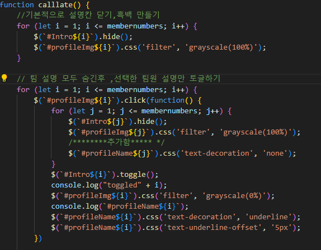Click the Korean comment starting with //기본적으로
321x250 pixels.
coord(88,15)
